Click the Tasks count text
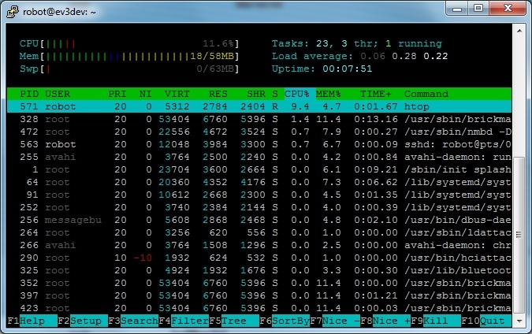532x334 pixels. click(x=357, y=43)
